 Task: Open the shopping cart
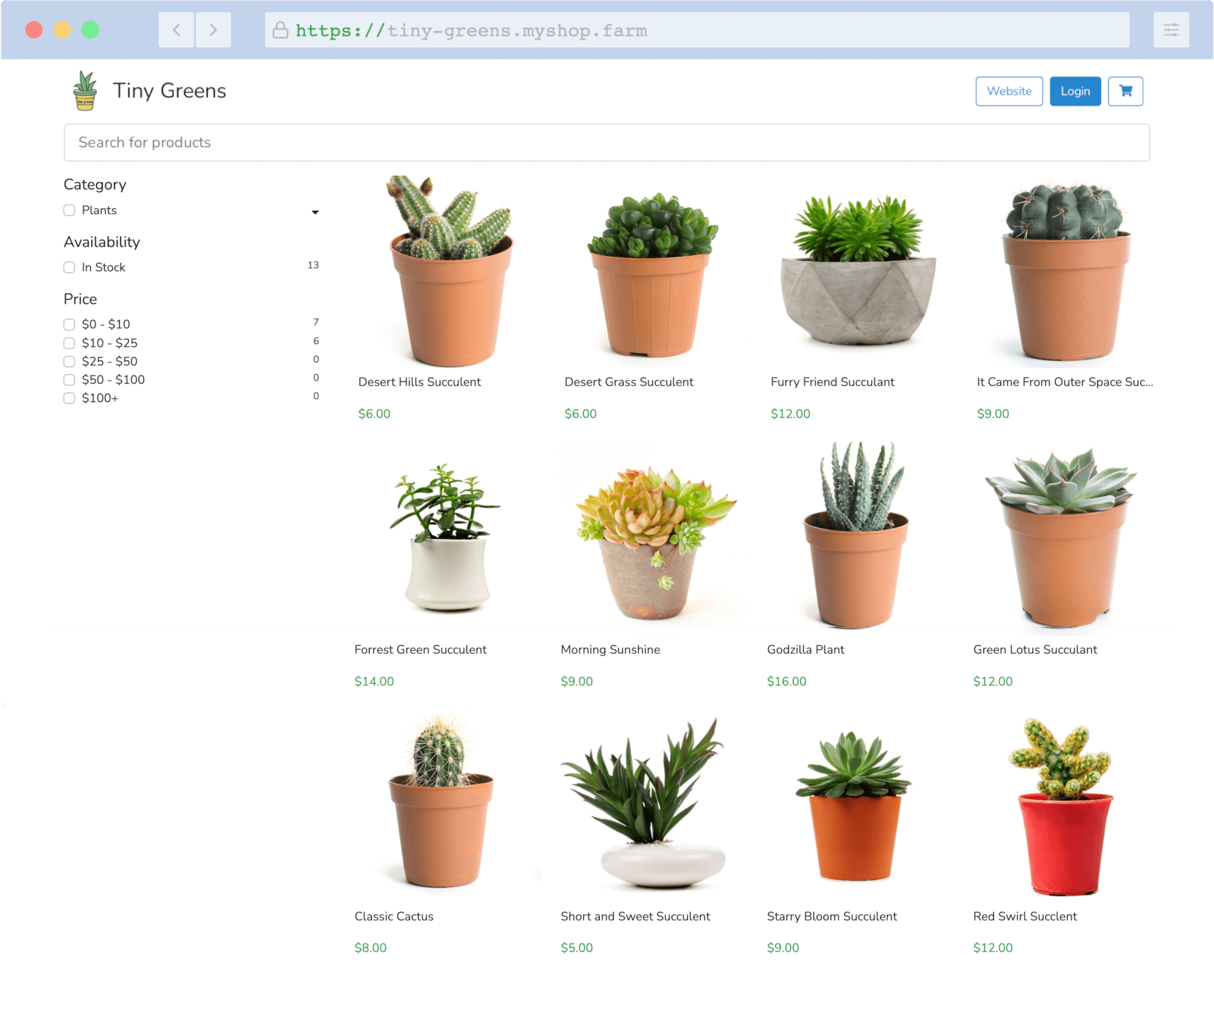coord(1126,91)
